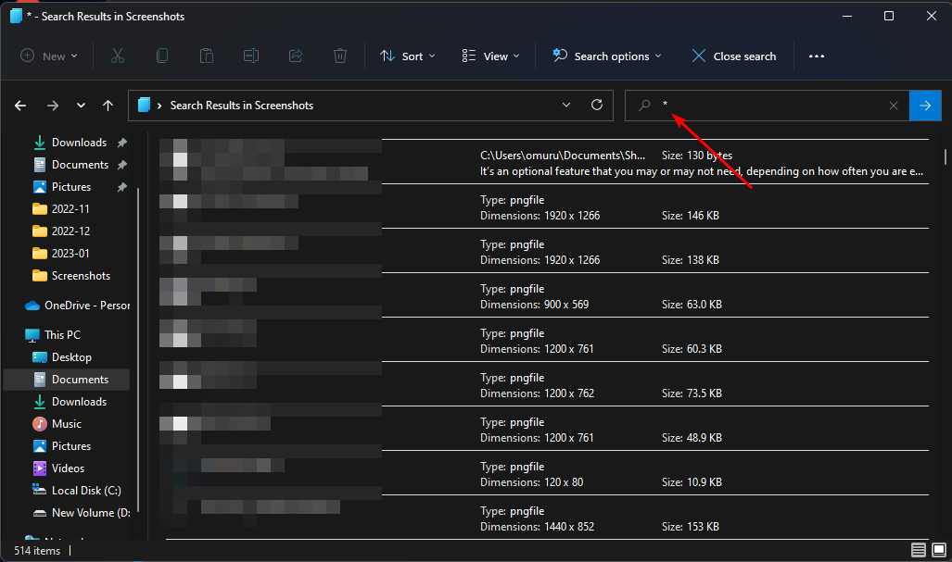Run search with blue arrow button
952x562 pixels.
click(925, 106)
